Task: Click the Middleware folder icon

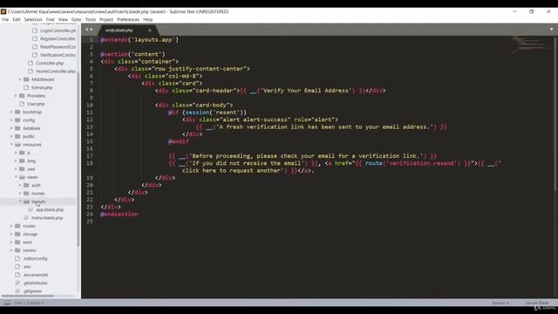Action: [26, 79]
